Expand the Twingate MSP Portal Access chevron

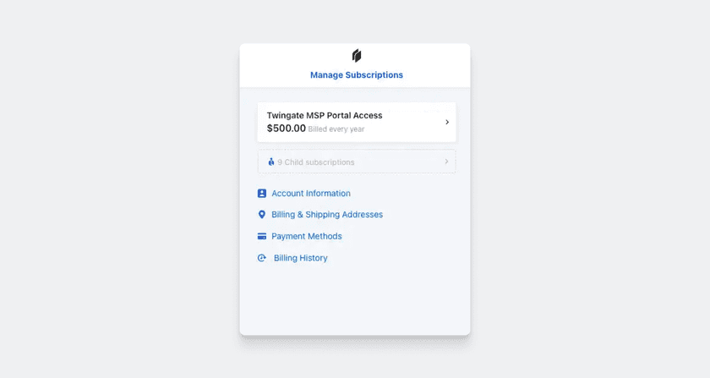point(447,122)
